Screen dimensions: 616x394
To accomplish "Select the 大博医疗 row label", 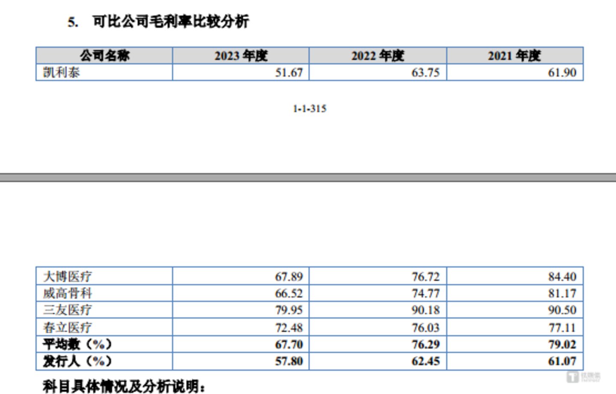I will pos(68,276).
